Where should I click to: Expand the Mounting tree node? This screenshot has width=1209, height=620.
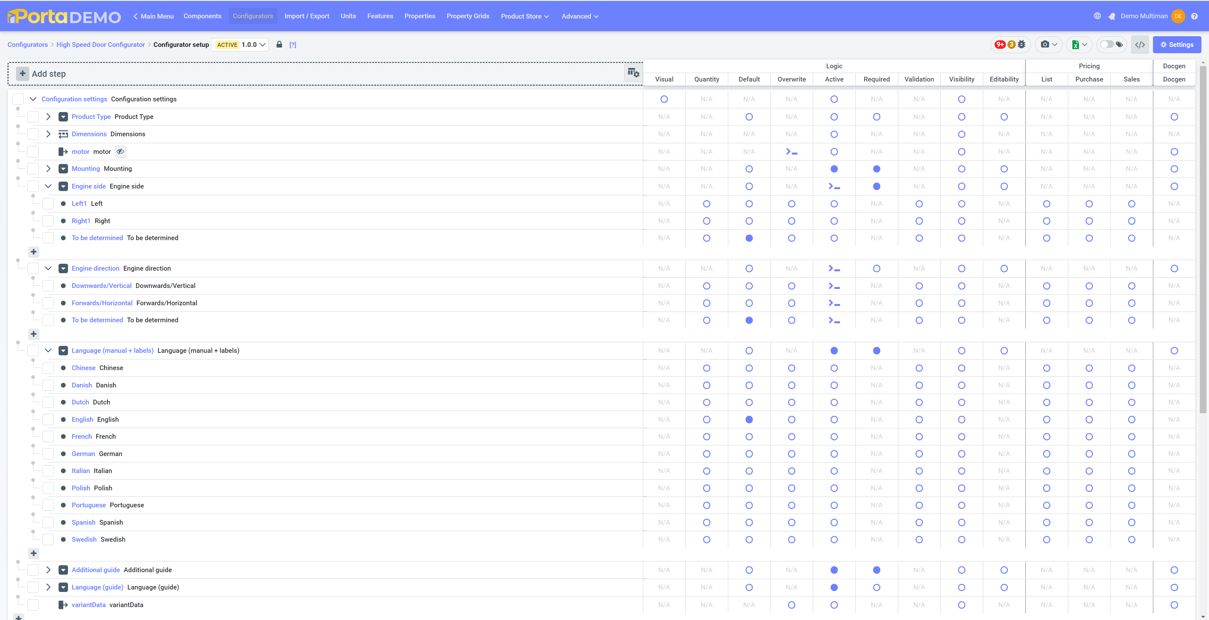coord(48,169)
